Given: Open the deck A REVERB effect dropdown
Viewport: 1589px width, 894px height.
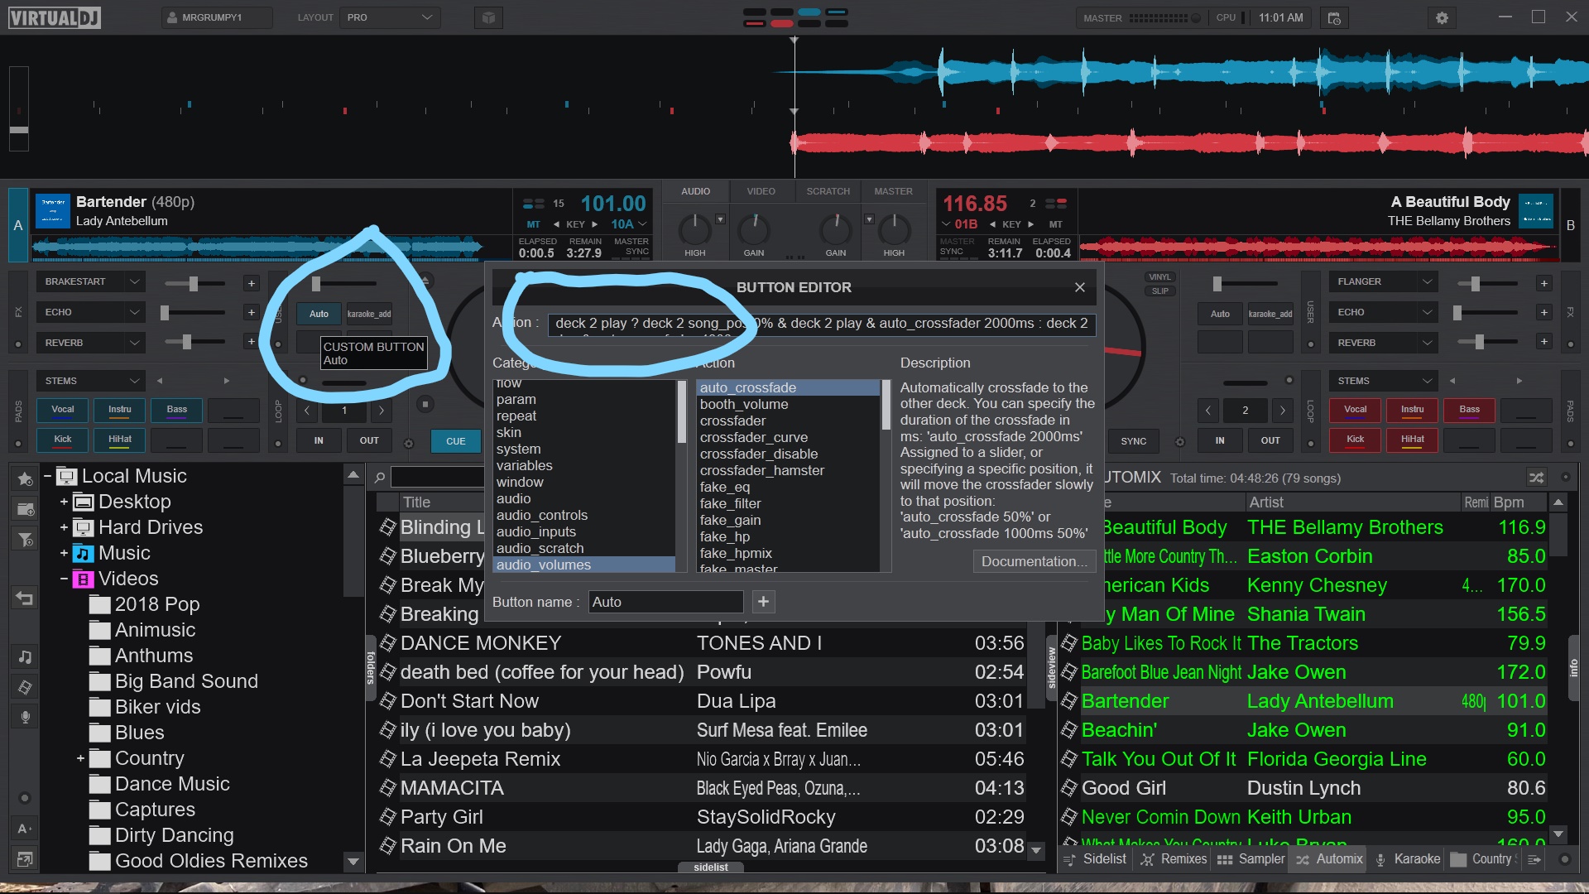Looking at the screenshot, I should pyautogui.click(x=90, y=343).
